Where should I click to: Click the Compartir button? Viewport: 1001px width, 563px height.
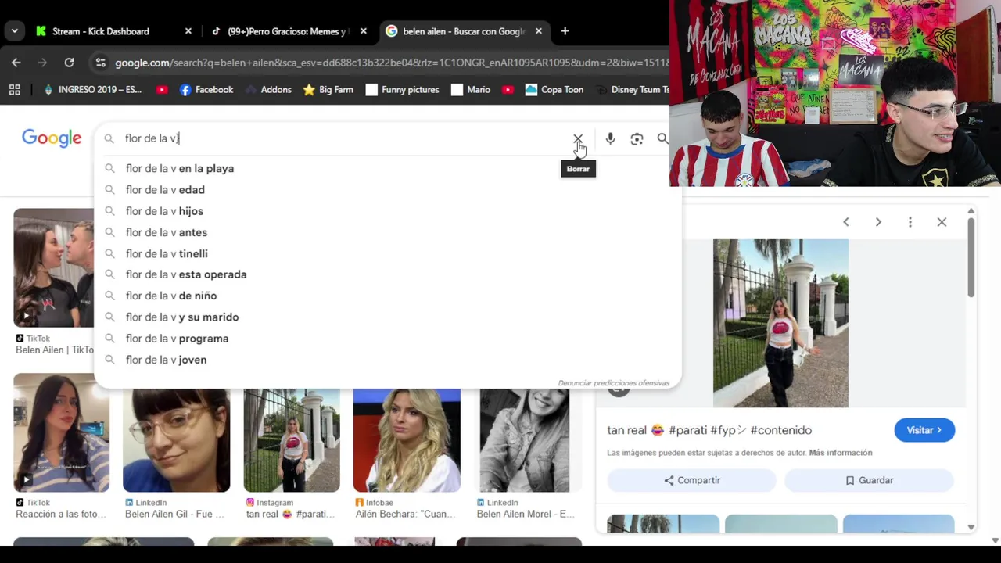coord(692,480)
